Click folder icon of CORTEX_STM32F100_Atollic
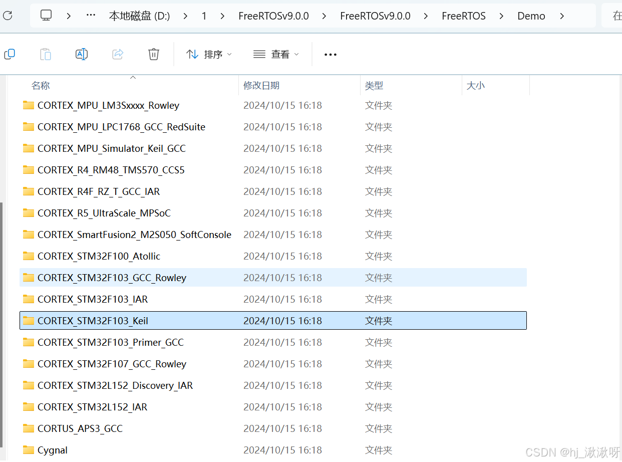Image resolution: width=622 pixels, height=462 pixels. tap(29, 256)
